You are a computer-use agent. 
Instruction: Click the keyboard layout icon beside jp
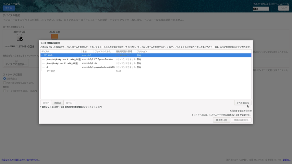coord(255,9)
